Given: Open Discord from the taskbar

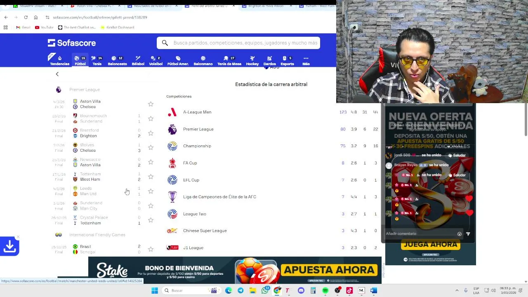Looking at the screenshot, I should click(x=301, y=290).
